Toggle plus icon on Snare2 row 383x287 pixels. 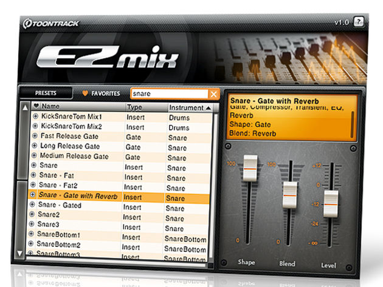click(32, 214)
